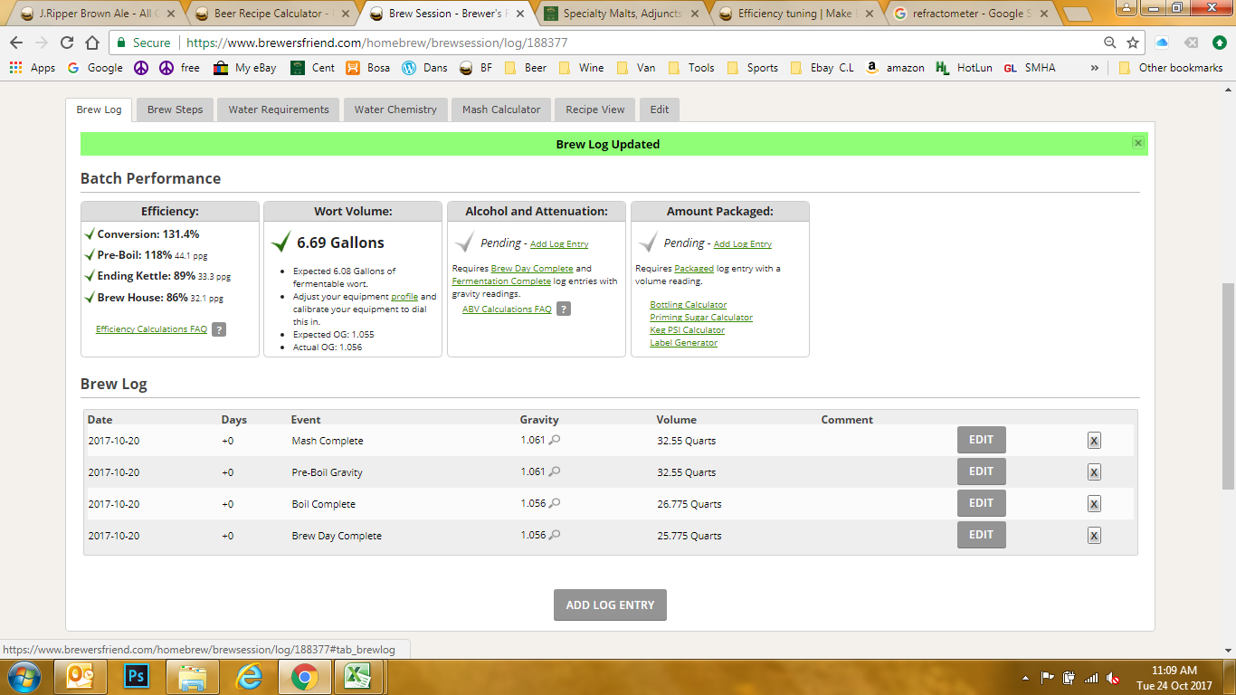Image resolution: width=1236 pixels, height=695 pixels.
Task: Show hidden system tray icons arrow
Action: click(1025, 677)
